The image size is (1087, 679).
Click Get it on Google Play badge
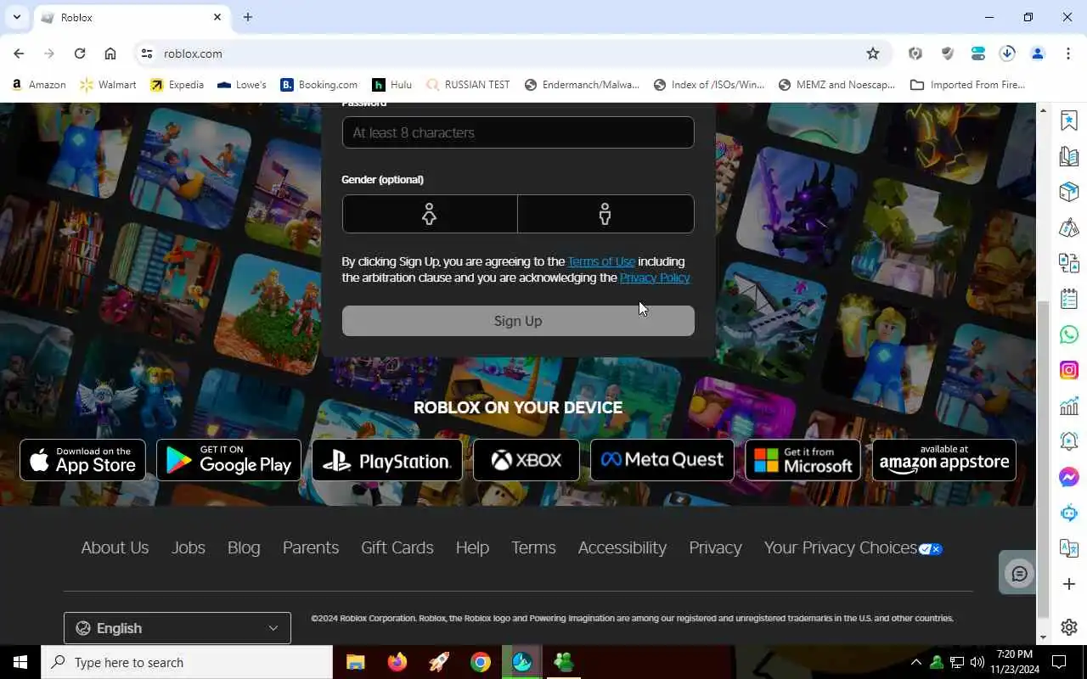click(228, 460)
